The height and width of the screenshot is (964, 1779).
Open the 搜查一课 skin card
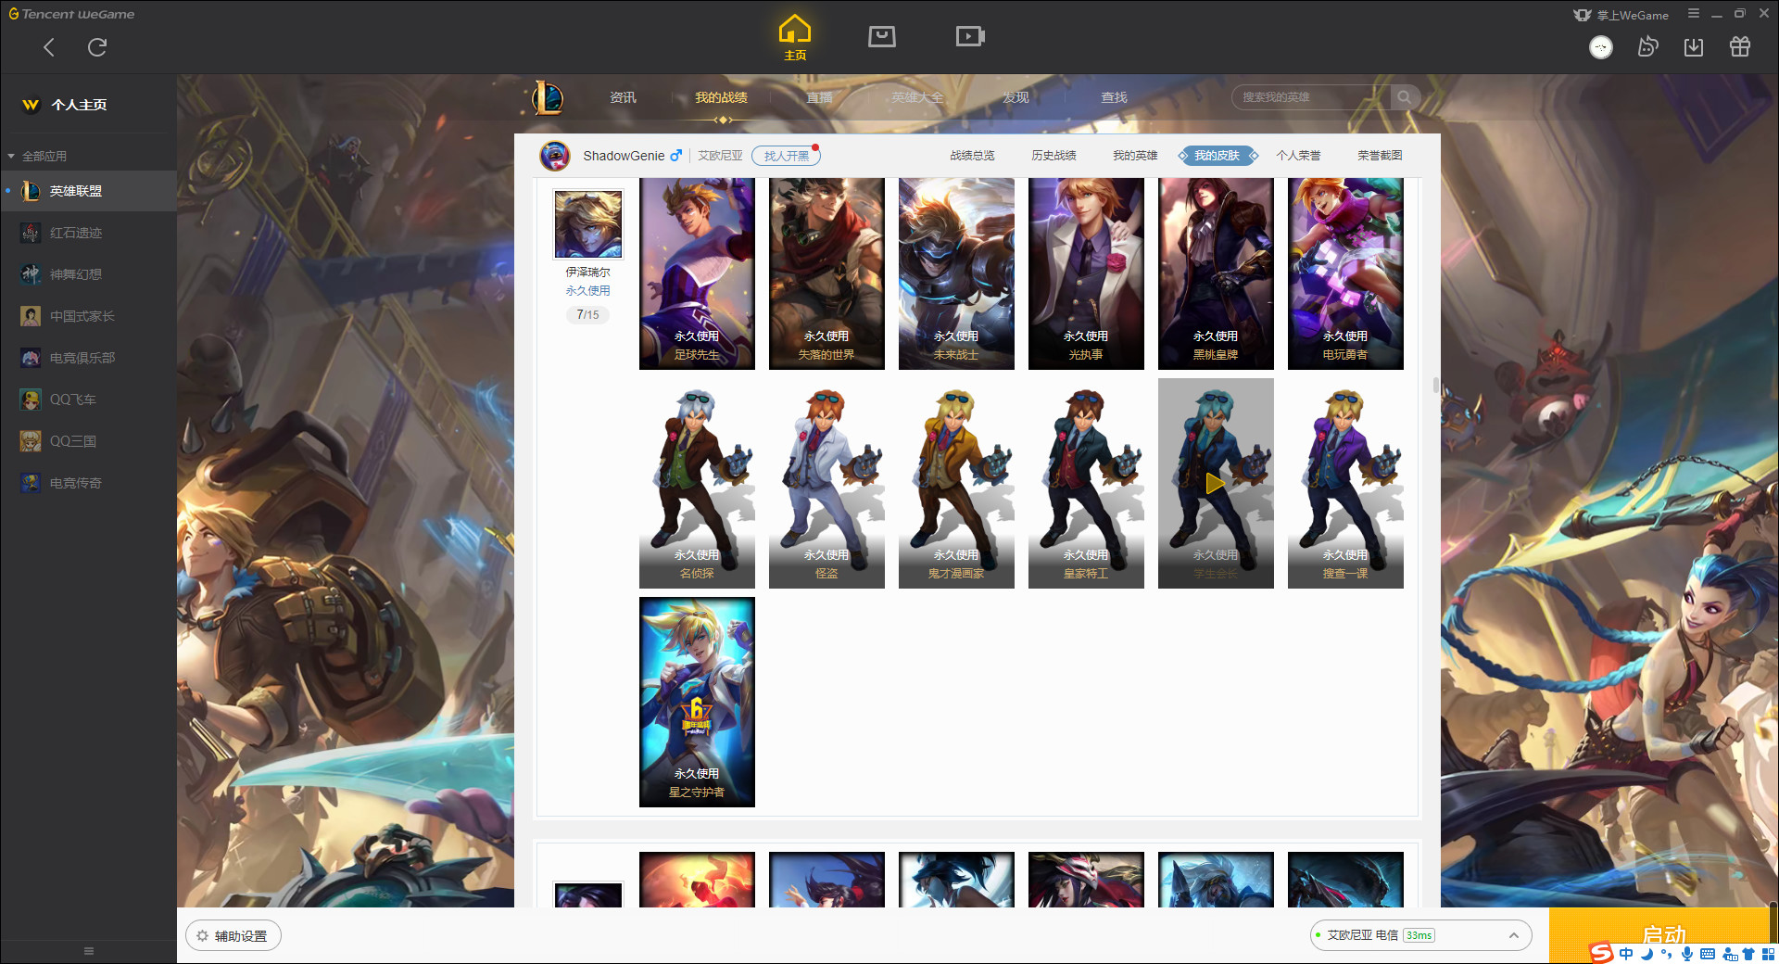[x=1345, y=483]
